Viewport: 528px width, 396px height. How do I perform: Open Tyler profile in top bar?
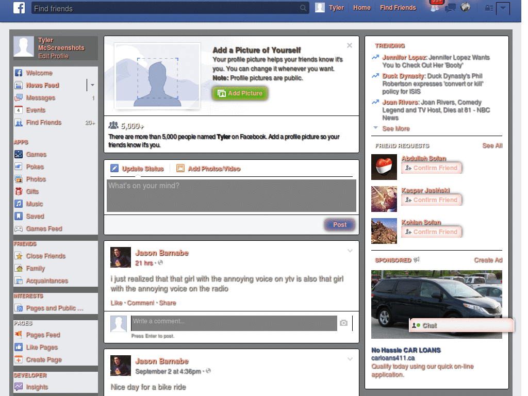pyautogui.click(x=329, y=8)
